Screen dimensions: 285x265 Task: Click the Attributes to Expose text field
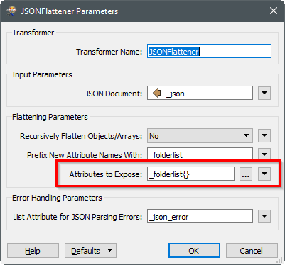pos(190,174)
